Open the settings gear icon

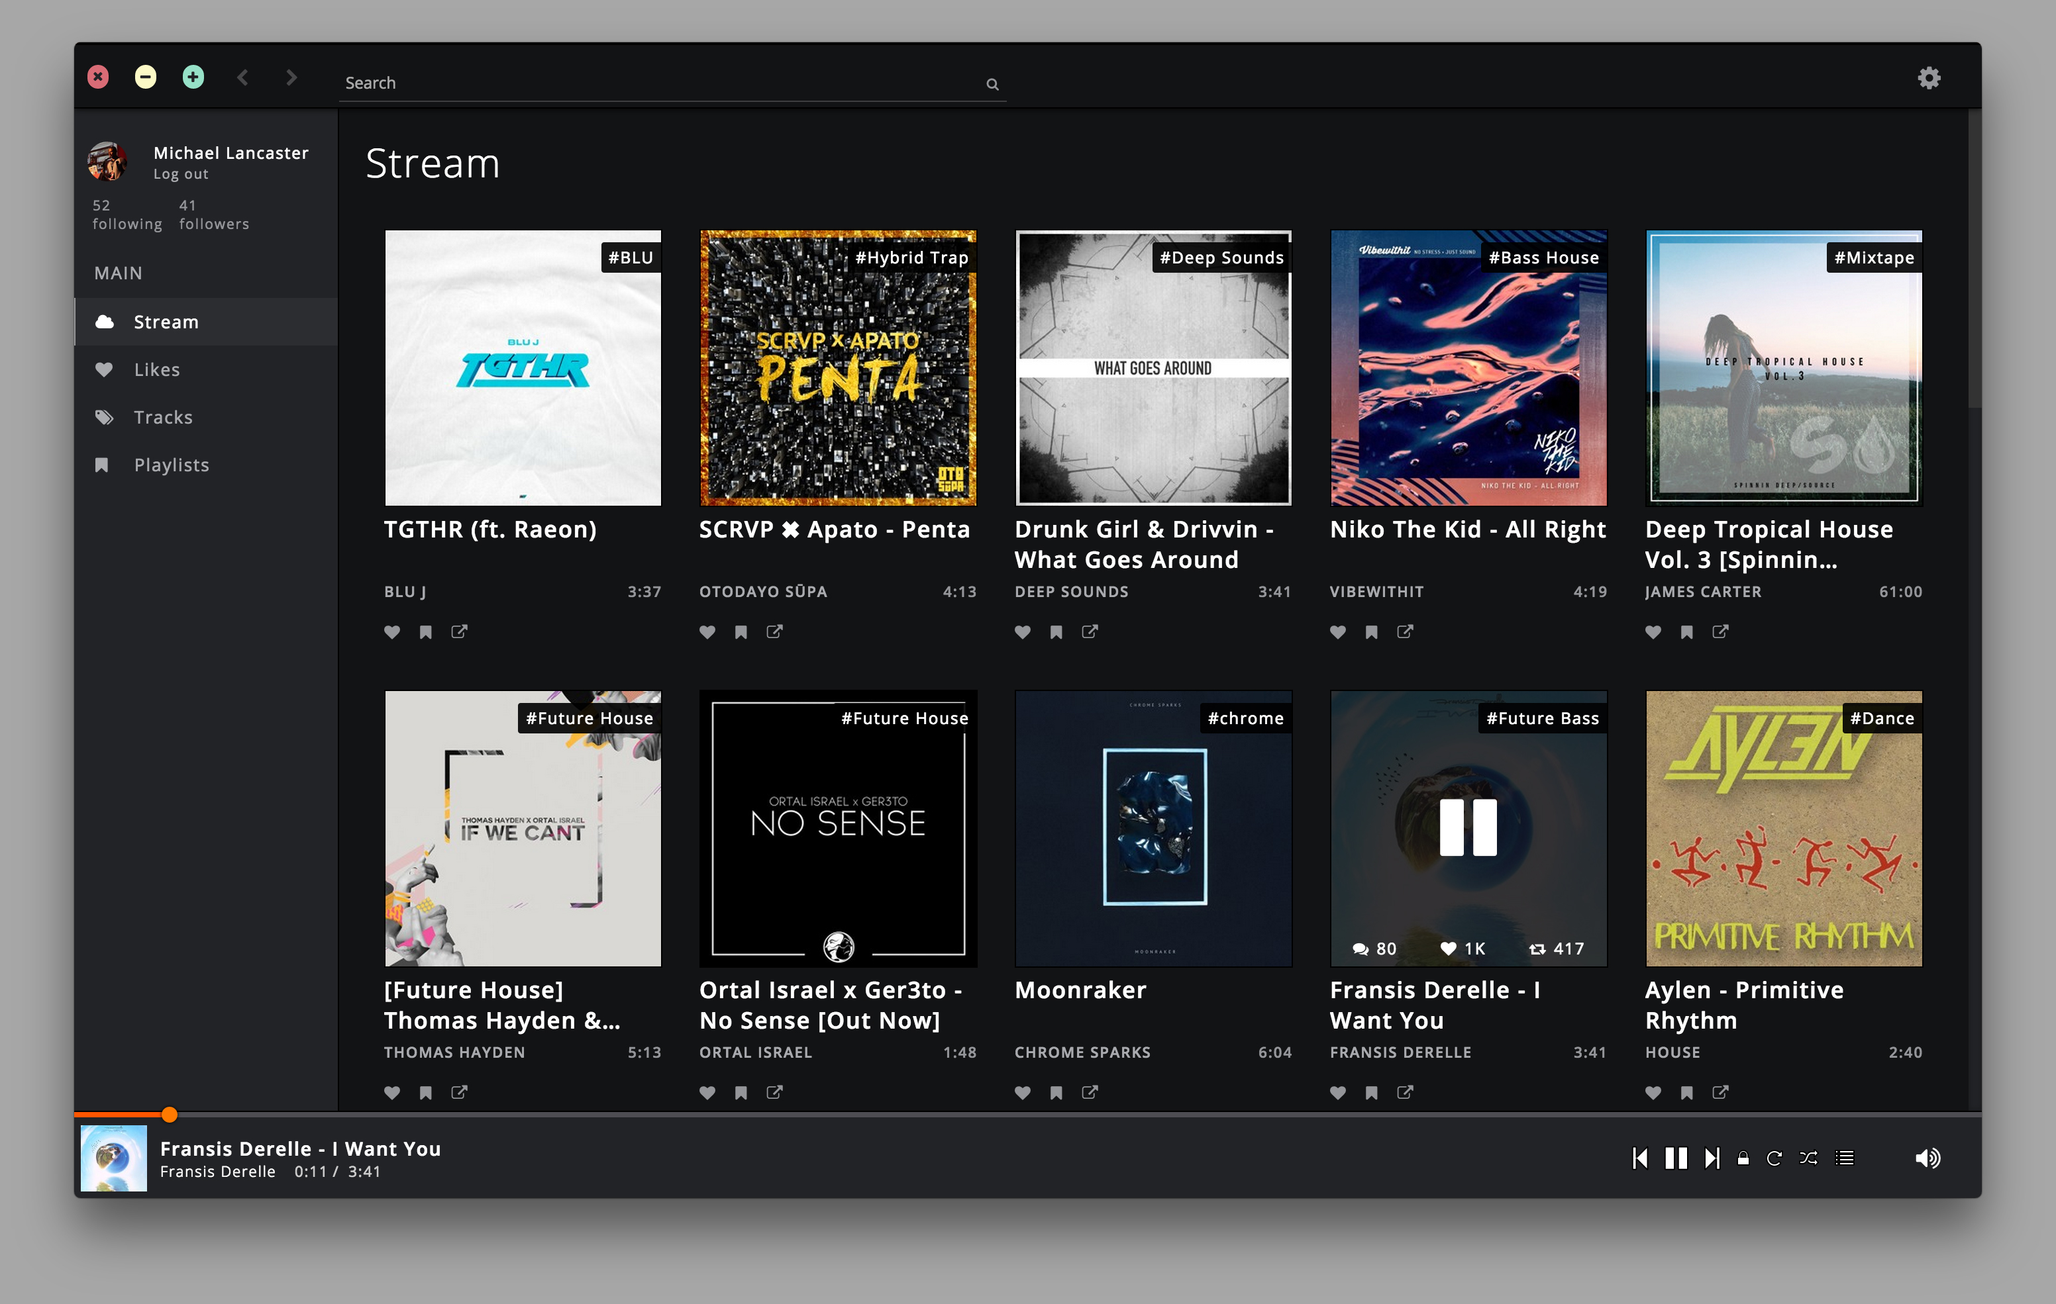tap(1929, 79)
